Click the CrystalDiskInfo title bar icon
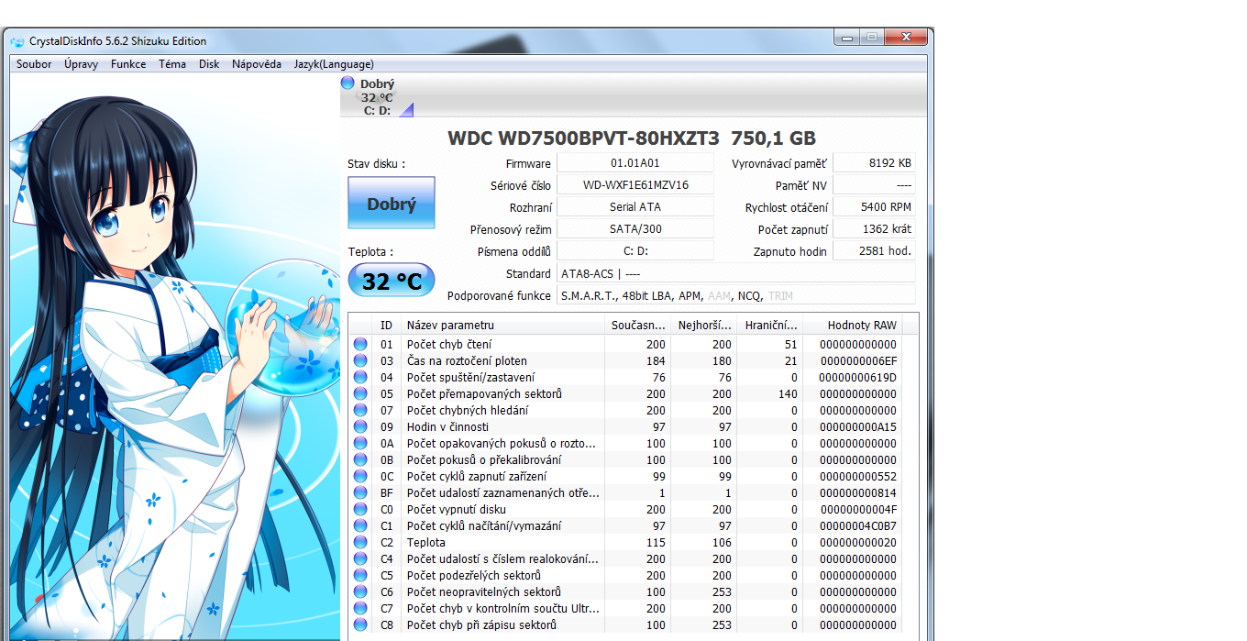1247x641 pixels. 17,41
